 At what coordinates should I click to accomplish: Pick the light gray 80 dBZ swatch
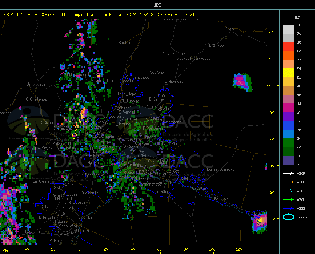pyautogui.click(x=288, y=29)
